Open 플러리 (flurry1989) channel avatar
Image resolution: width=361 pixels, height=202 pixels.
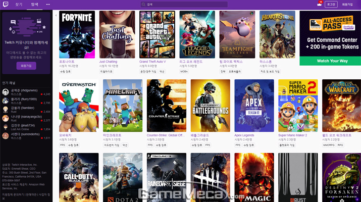coord(6,101)
